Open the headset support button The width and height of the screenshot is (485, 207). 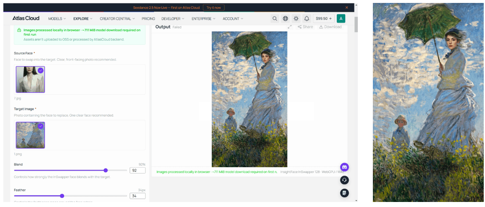point(344,180)
